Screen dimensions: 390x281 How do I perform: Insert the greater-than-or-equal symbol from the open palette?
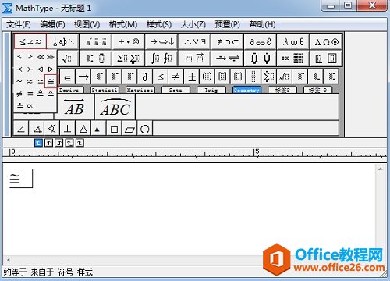pos(30,57)
